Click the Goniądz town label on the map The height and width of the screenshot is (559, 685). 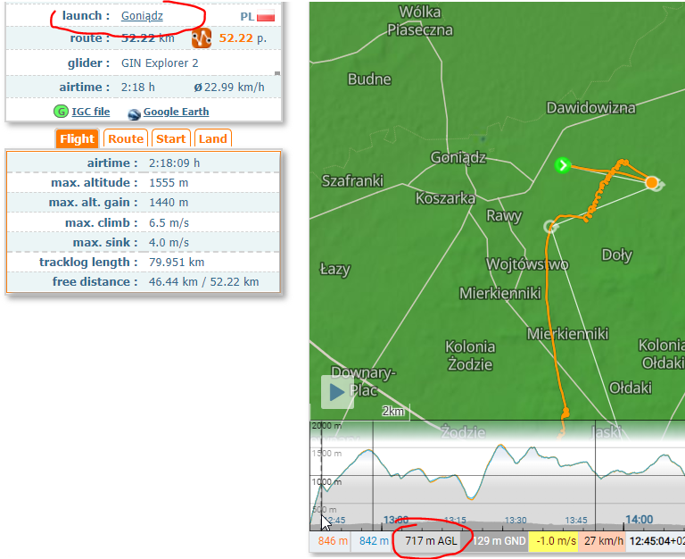458,157
